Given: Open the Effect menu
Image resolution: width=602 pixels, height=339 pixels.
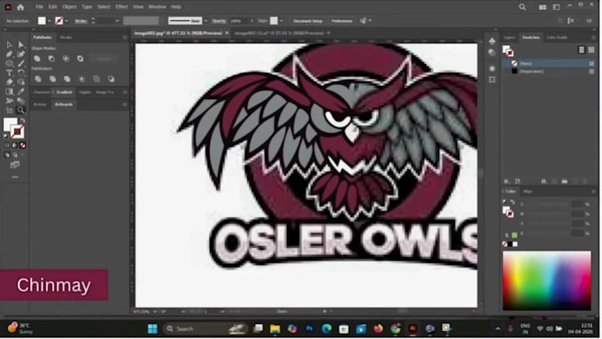Looking at the screenshot, I should pyautogui.click(x=121, y=7).
